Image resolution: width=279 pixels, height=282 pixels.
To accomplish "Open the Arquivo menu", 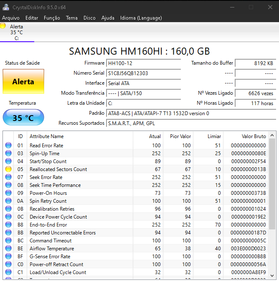I will coord(11,18).
